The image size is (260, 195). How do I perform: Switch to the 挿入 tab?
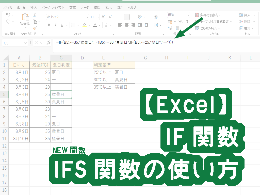point(33,7)
